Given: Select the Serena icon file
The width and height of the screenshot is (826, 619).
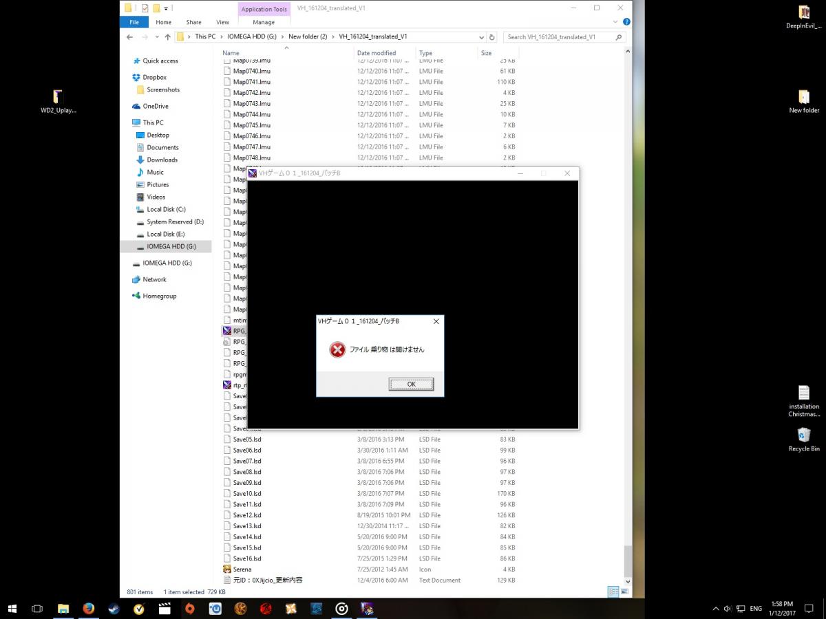Looking at the screenshot, I should tap(242, 569).
